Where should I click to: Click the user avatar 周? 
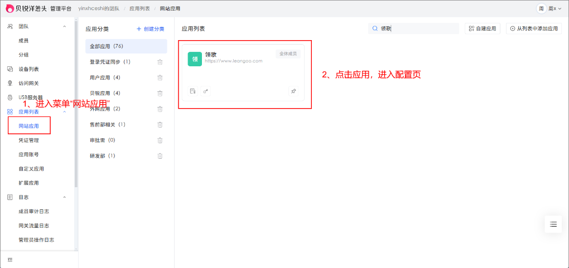541,8
